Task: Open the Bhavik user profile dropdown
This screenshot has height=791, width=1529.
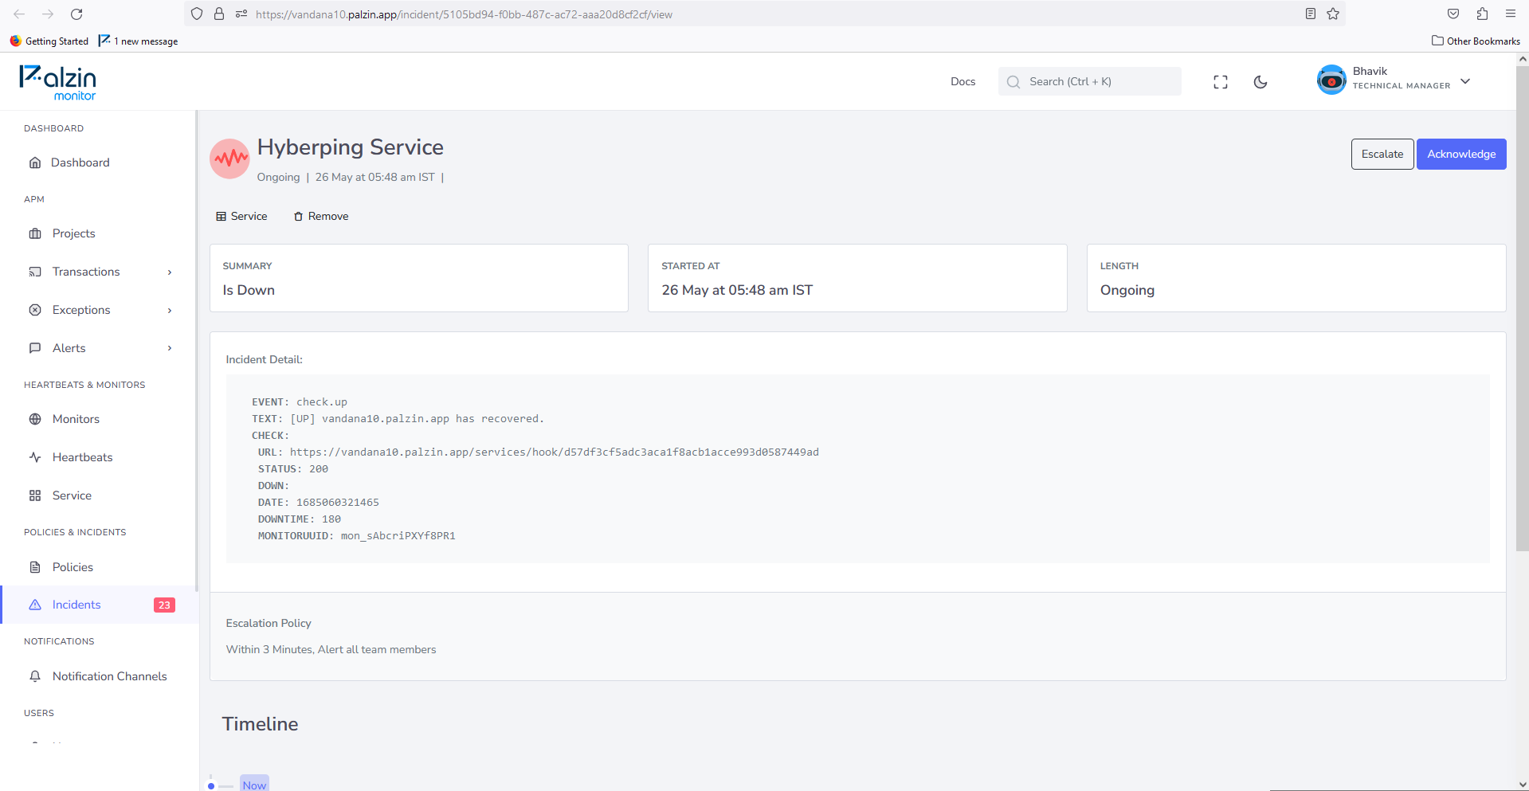Action: point(1394,80)
